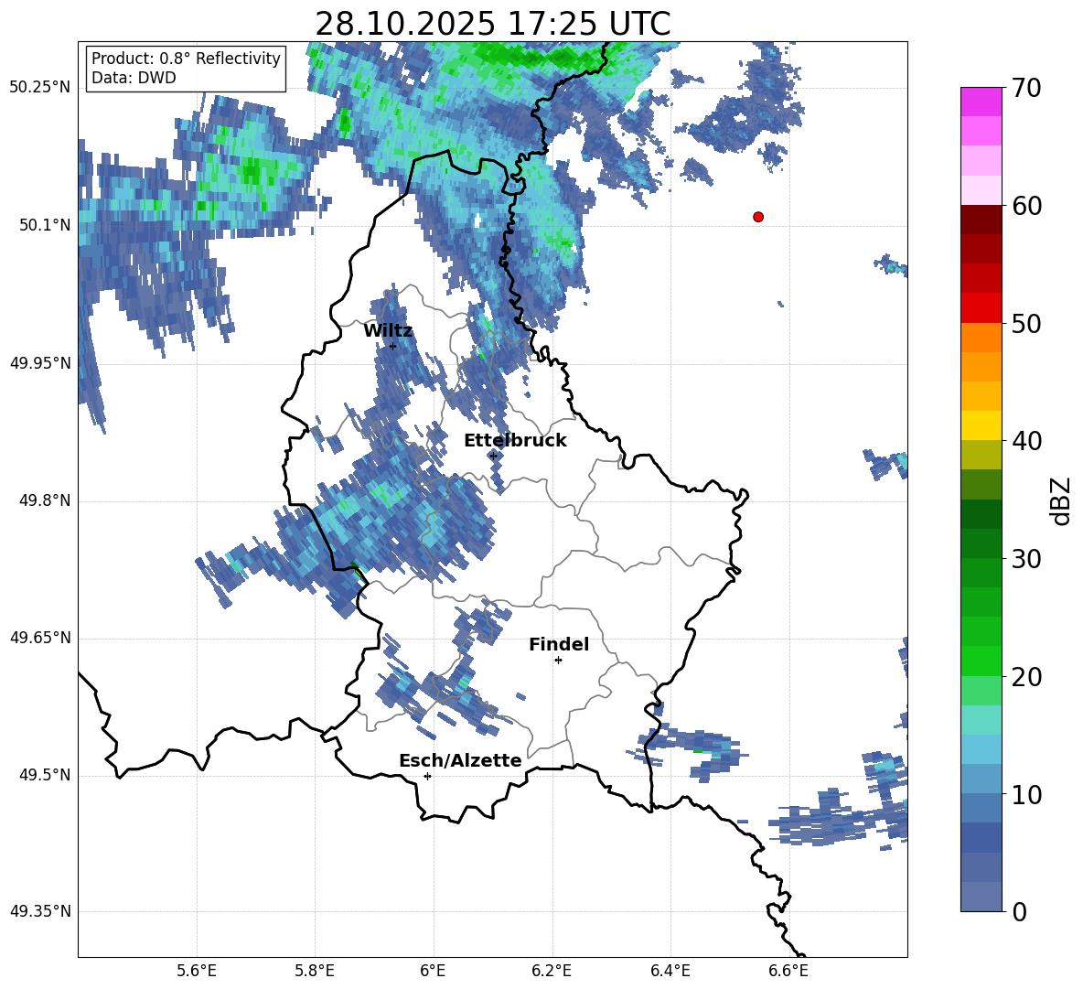Click the colorbar tick label 30
The width and height of the screenshot is (1083, 989).
(1026, 559)
